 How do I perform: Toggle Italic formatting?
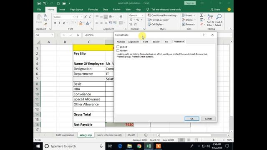tap(59, 23)
